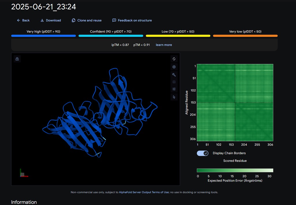This screenshot has width=296, height=205.
Task: Click the screenshot shutter icon
Action: click(174, 67)
